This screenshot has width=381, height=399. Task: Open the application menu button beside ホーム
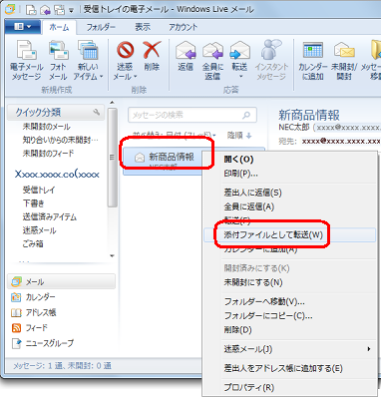(23, 27)
